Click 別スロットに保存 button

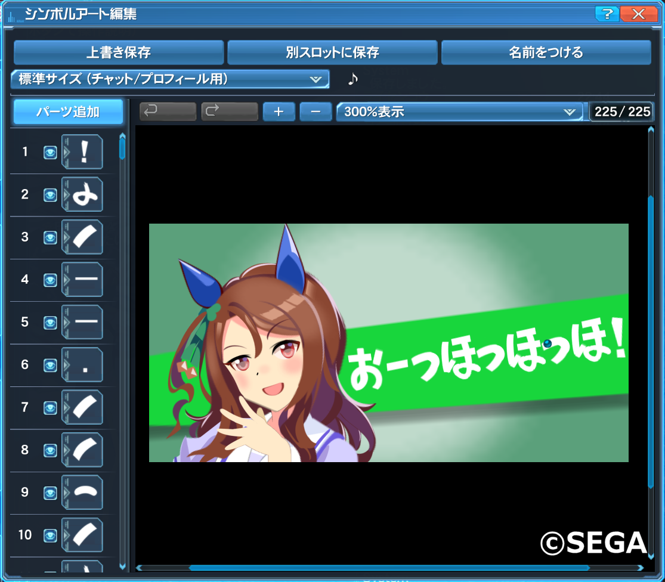coord(333,52)
